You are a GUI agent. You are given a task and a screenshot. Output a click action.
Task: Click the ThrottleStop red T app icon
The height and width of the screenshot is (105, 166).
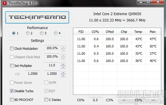5,3
